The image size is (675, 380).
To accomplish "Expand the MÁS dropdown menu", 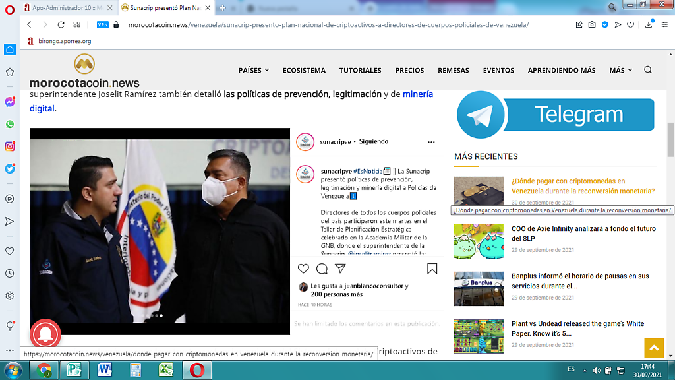I will tap(620, 70).
